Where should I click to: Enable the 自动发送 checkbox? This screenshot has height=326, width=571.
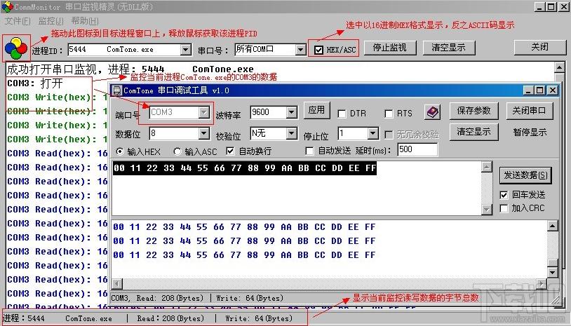[309, 151]
